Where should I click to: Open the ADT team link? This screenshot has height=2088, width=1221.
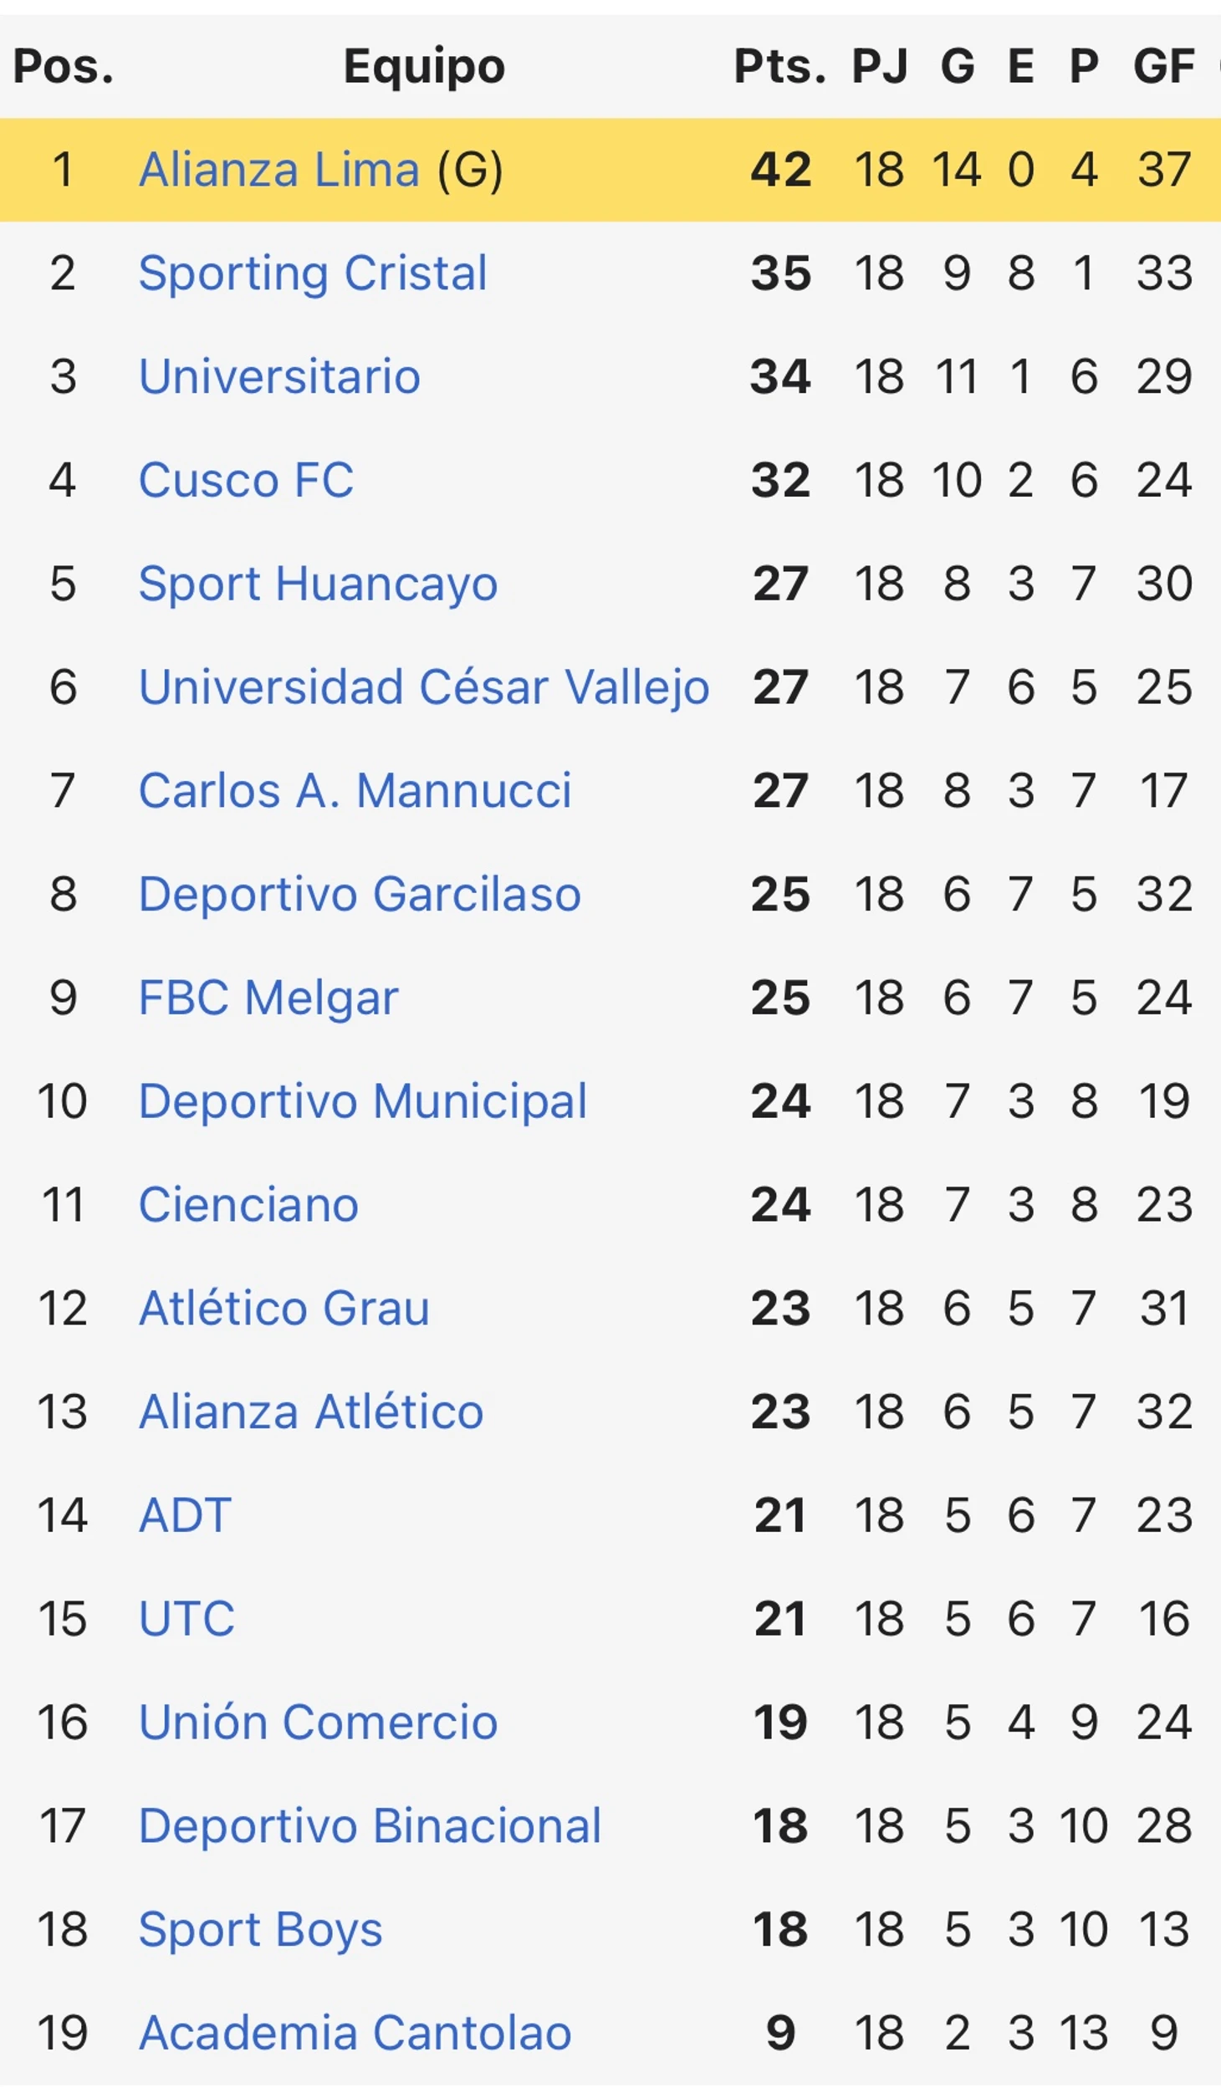pyautogui.click(x=185, y=1515)
